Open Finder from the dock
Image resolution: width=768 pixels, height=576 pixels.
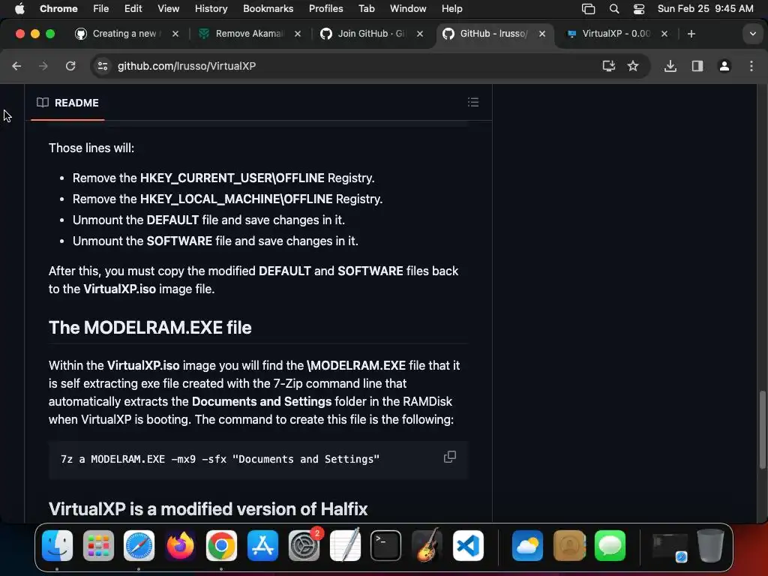[57, 545]
